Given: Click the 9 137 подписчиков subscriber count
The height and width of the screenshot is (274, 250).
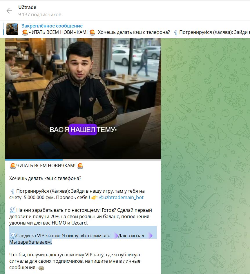Looking at the screenshot, I should (40, 14).
